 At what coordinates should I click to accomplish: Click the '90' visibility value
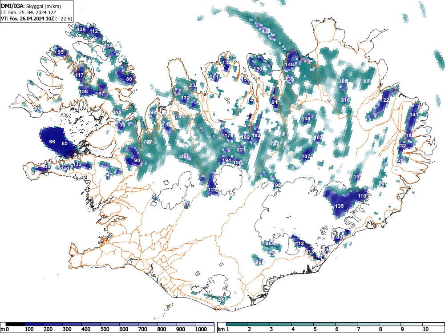click(137, 160)
